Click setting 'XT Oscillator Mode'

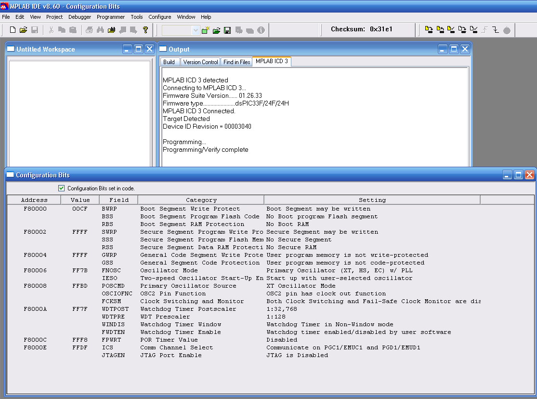click(x=301, y=286)
